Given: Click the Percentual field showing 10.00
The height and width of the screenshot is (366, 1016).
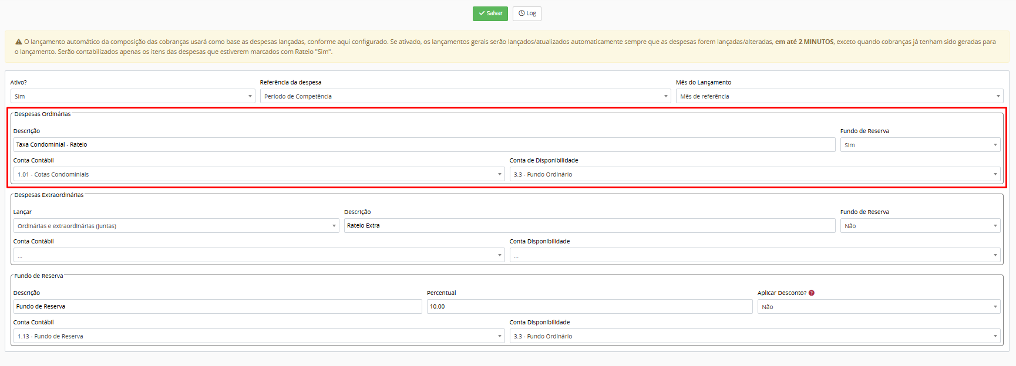Looking at the screenshot, I should (x=589, y=307).
